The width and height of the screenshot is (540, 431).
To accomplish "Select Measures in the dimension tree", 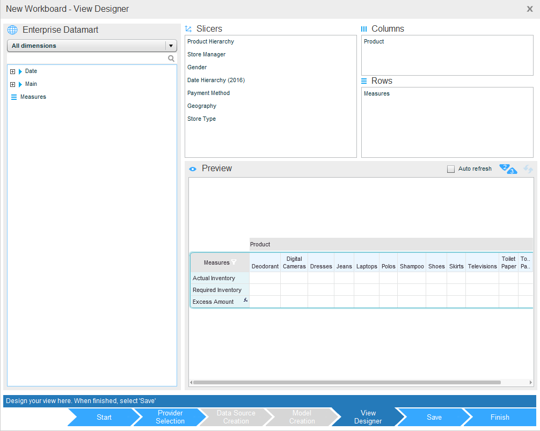I will coord(33,97).
